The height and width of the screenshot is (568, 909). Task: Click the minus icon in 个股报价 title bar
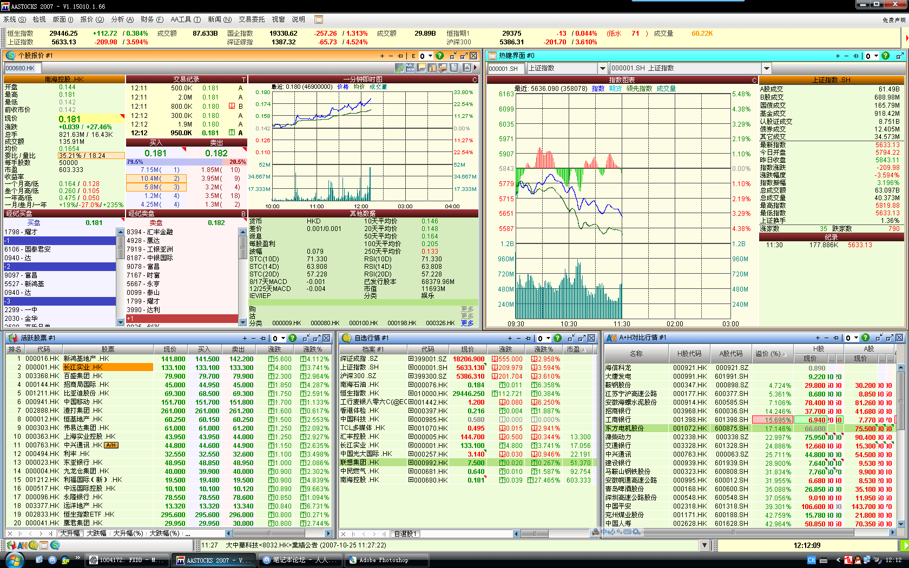(391, 56)
